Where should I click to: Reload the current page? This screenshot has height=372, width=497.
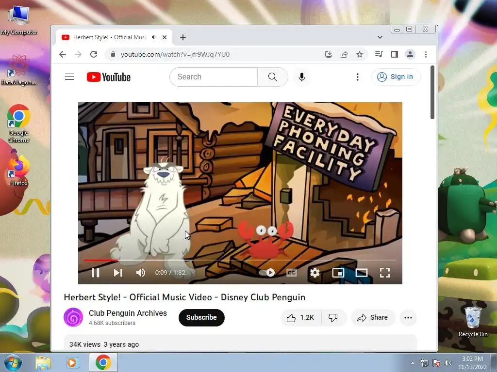94,54
